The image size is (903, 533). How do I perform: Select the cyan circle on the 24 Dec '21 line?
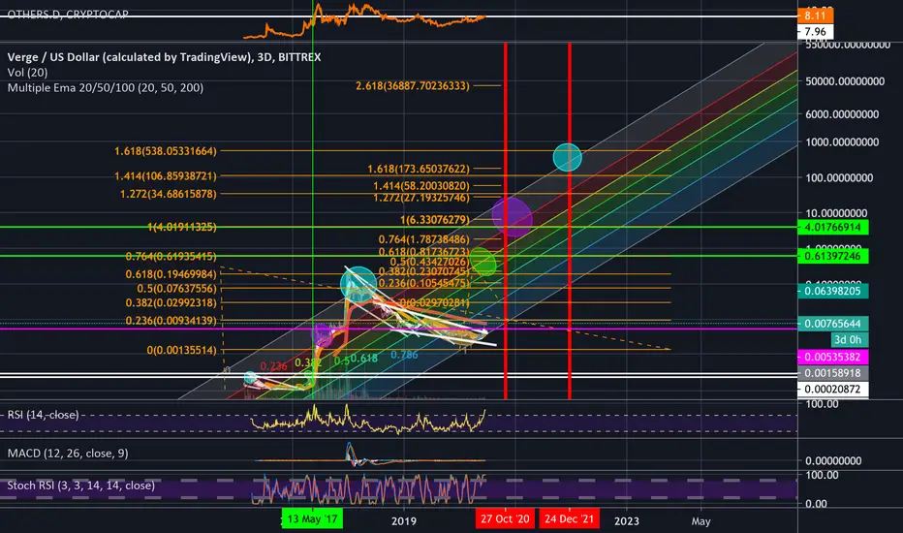coord(567,157)
